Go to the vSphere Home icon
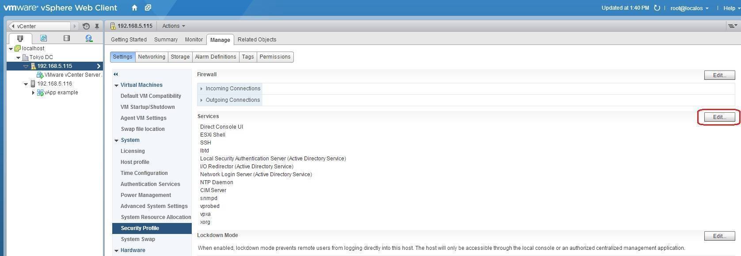This screenshot has height=256, width=741. [135, 7]
